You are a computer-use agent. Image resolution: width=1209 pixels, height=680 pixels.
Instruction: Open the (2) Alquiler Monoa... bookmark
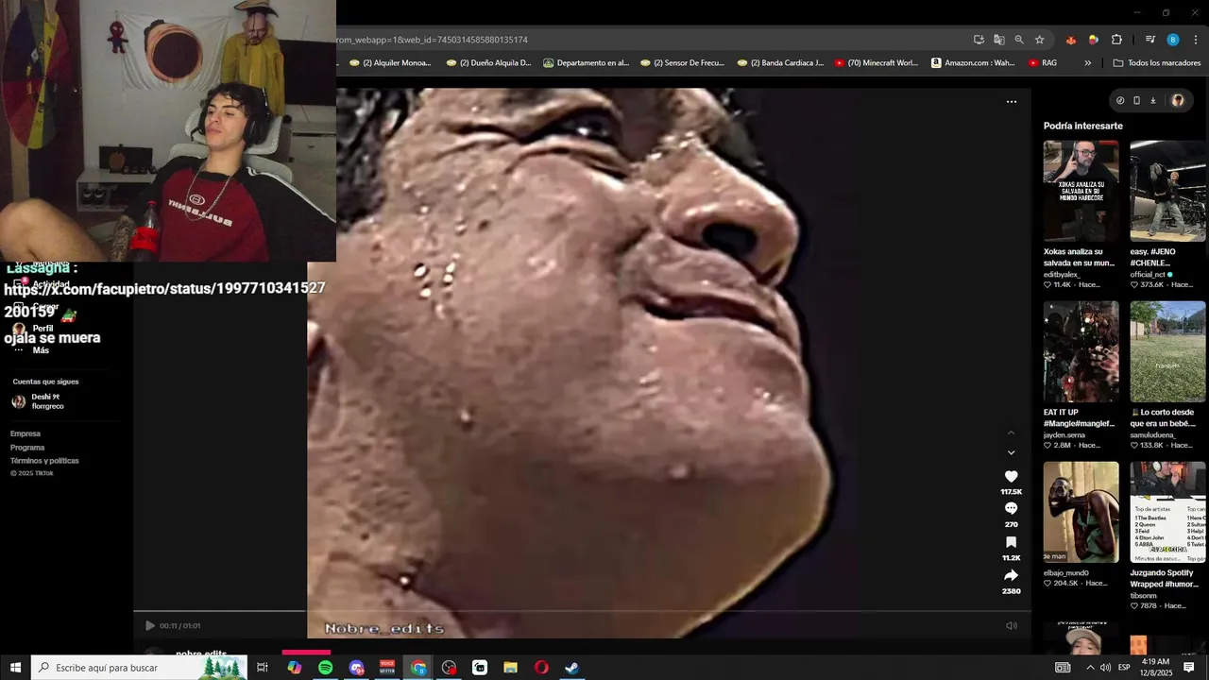(389, 63)
